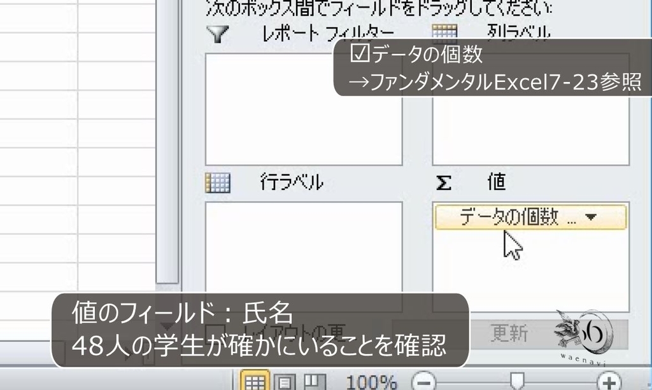Click the zoom in plus button
Viewport: 652px width, 390px height.
[609, 381]
